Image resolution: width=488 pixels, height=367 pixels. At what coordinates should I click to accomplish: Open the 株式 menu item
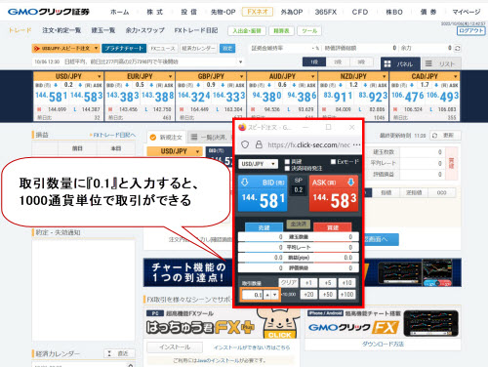tap(154, 12)
